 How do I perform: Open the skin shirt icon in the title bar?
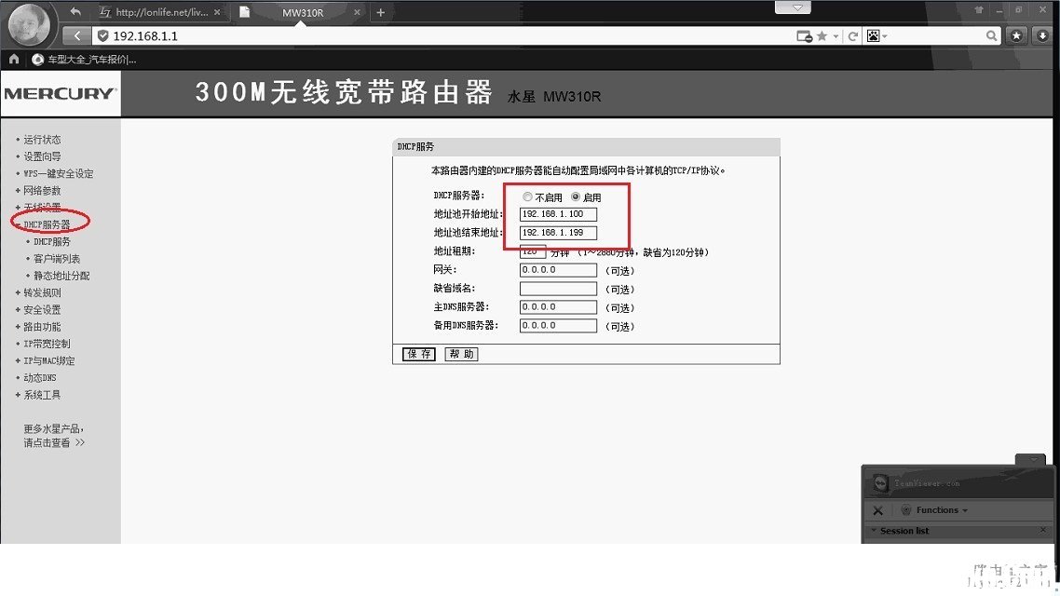979,9
